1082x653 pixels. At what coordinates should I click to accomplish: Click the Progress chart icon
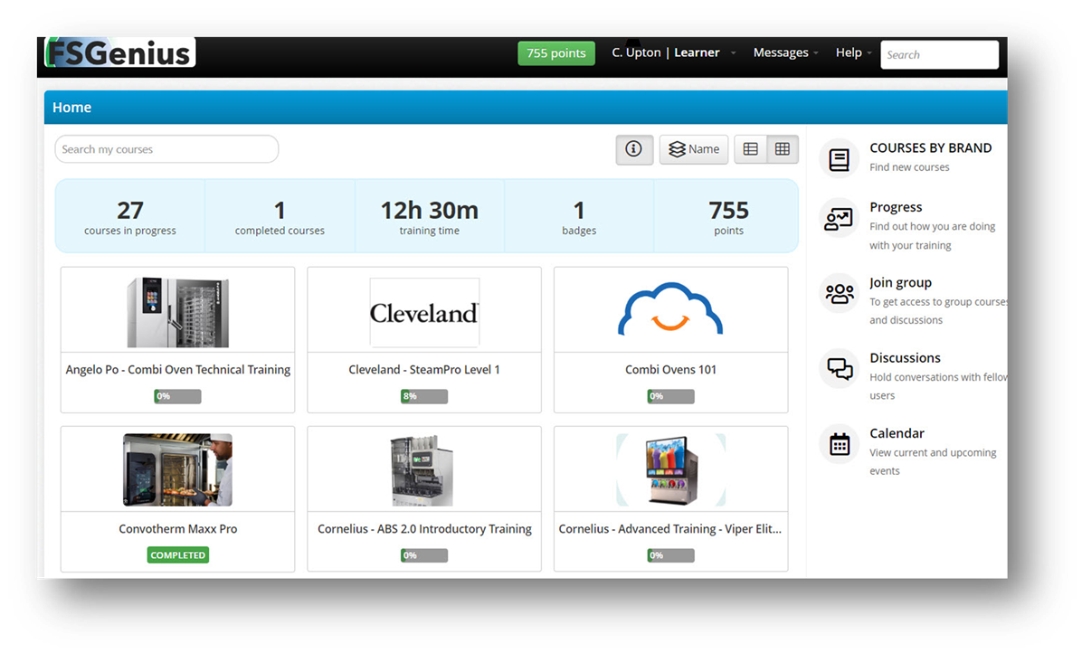coord(840,219)
